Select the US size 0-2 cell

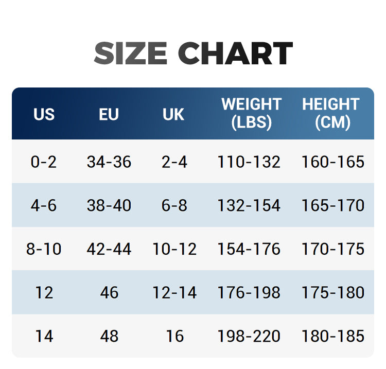tap(44, 162)
